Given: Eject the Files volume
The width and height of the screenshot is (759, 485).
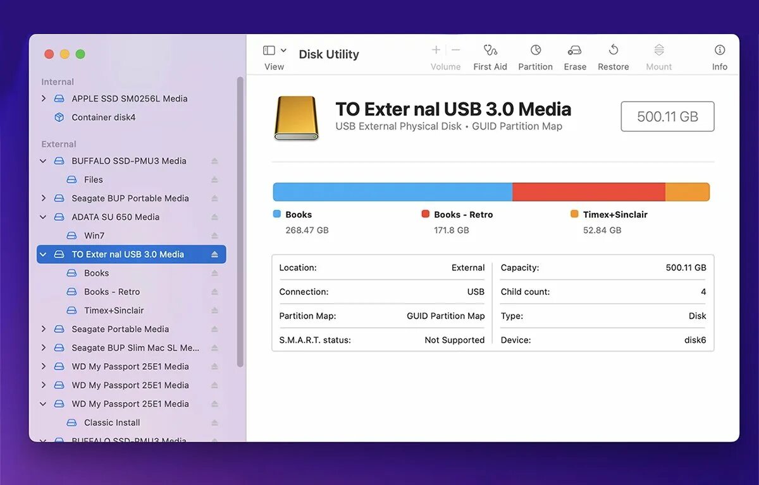Looking at the screenshot, I should [x=214, y=180].
